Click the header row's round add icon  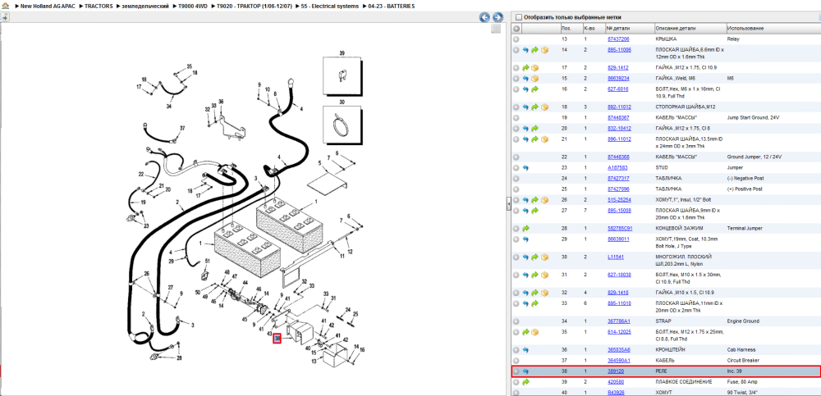coord(516,28)
